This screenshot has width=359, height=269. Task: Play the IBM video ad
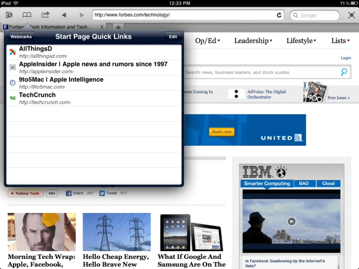click(291, 221)
